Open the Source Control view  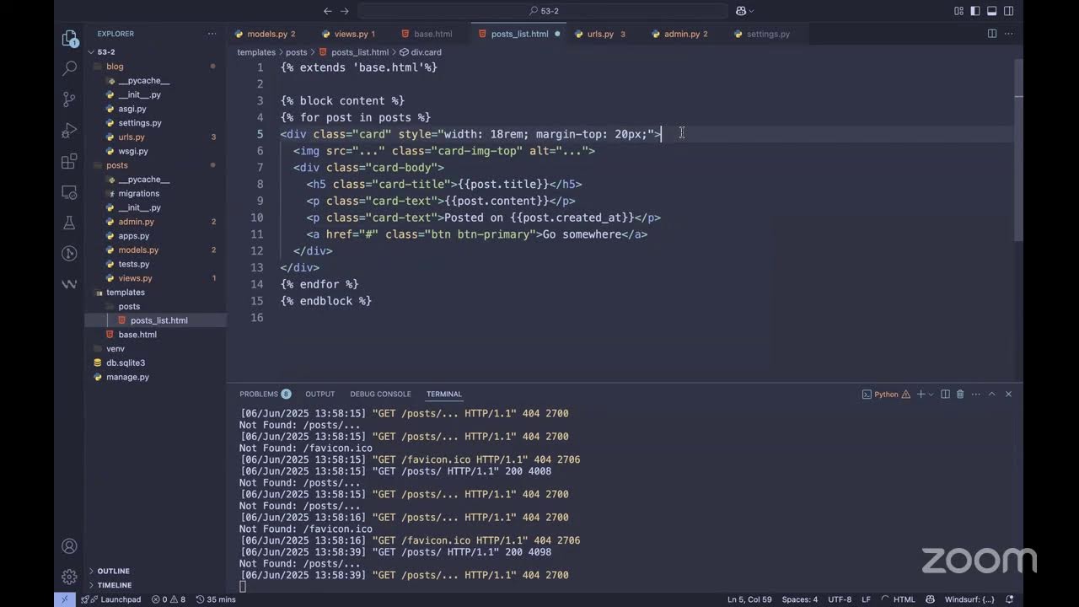coord(70,99)
